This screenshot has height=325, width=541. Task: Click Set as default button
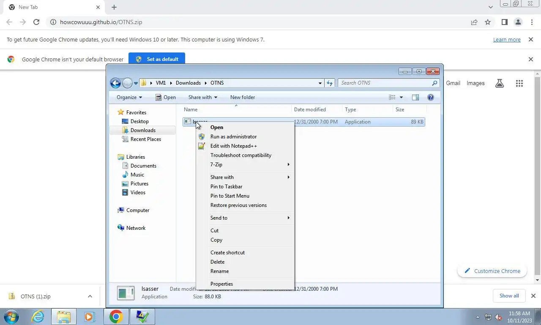click(x=157, y=59)
